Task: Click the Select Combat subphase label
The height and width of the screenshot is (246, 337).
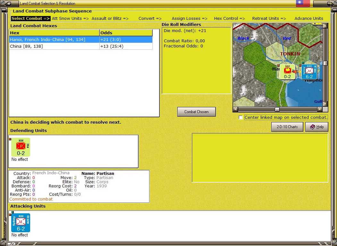Action: pyautogui.click(x=30, y=19)
